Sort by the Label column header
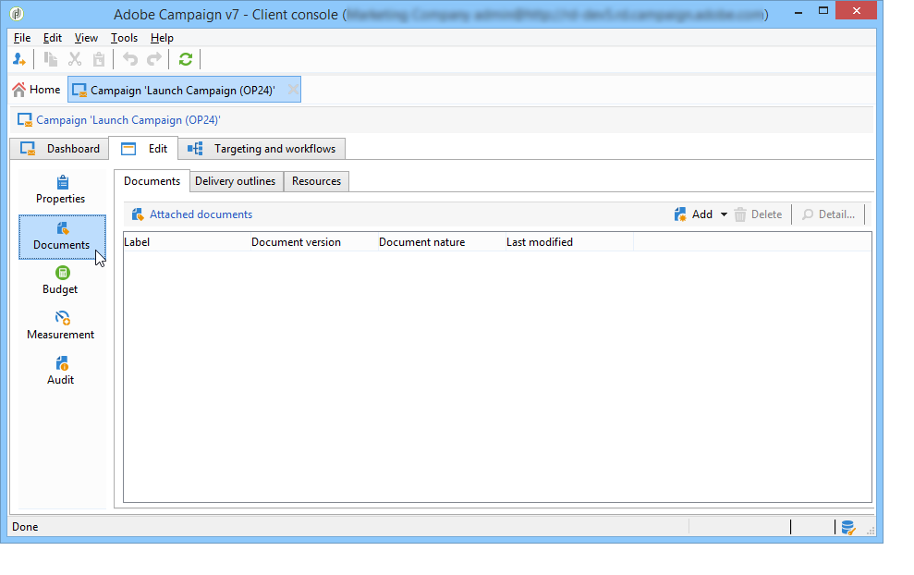The image size is (914, 575). pos(187,242)
